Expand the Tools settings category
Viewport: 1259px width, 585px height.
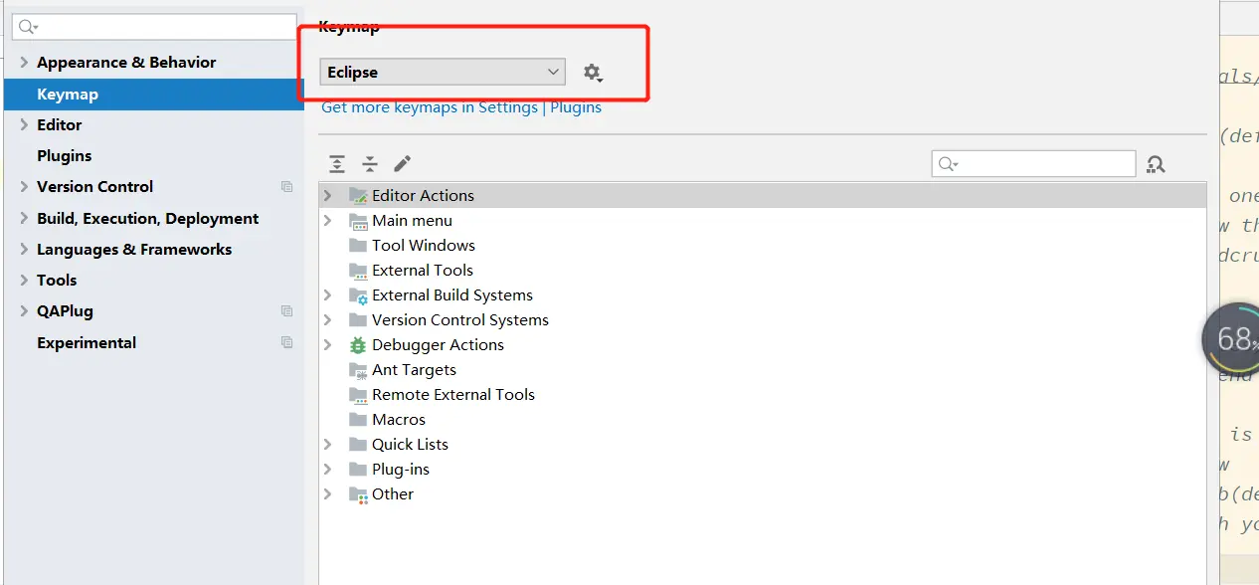pos(24,280)
